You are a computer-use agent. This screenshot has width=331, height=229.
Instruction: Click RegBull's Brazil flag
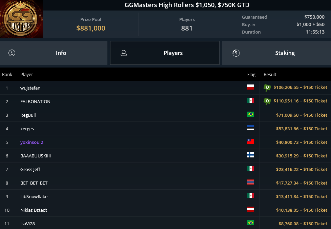point(251,114)
